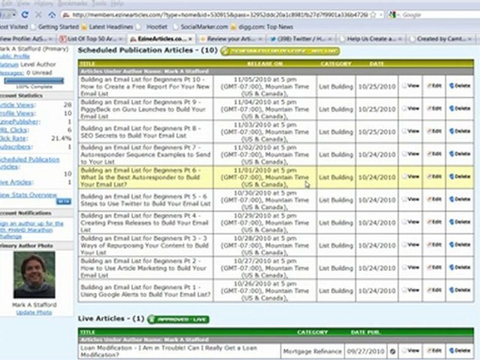
Task: Open the URL history dropdown arrow
Action: click(x=381, y=14)
